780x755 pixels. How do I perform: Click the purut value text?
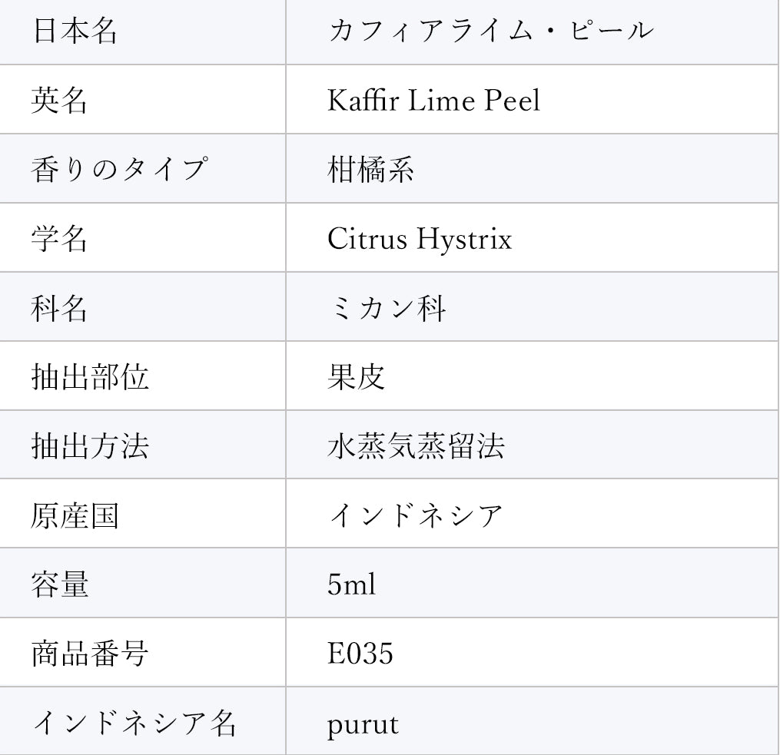(363, 724)
